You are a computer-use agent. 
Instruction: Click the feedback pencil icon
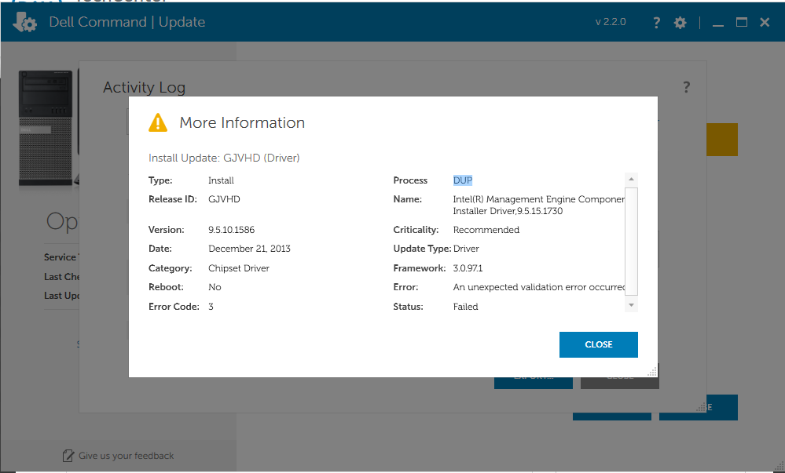pos(68,456)
